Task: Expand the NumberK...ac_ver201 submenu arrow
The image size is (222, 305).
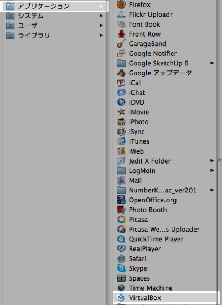Action: [212, 190]
